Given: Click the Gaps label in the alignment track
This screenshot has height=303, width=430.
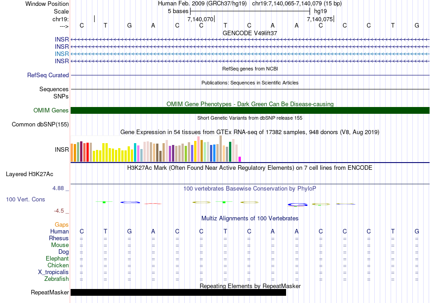Looking at the screenshot, I should [62, 225].
